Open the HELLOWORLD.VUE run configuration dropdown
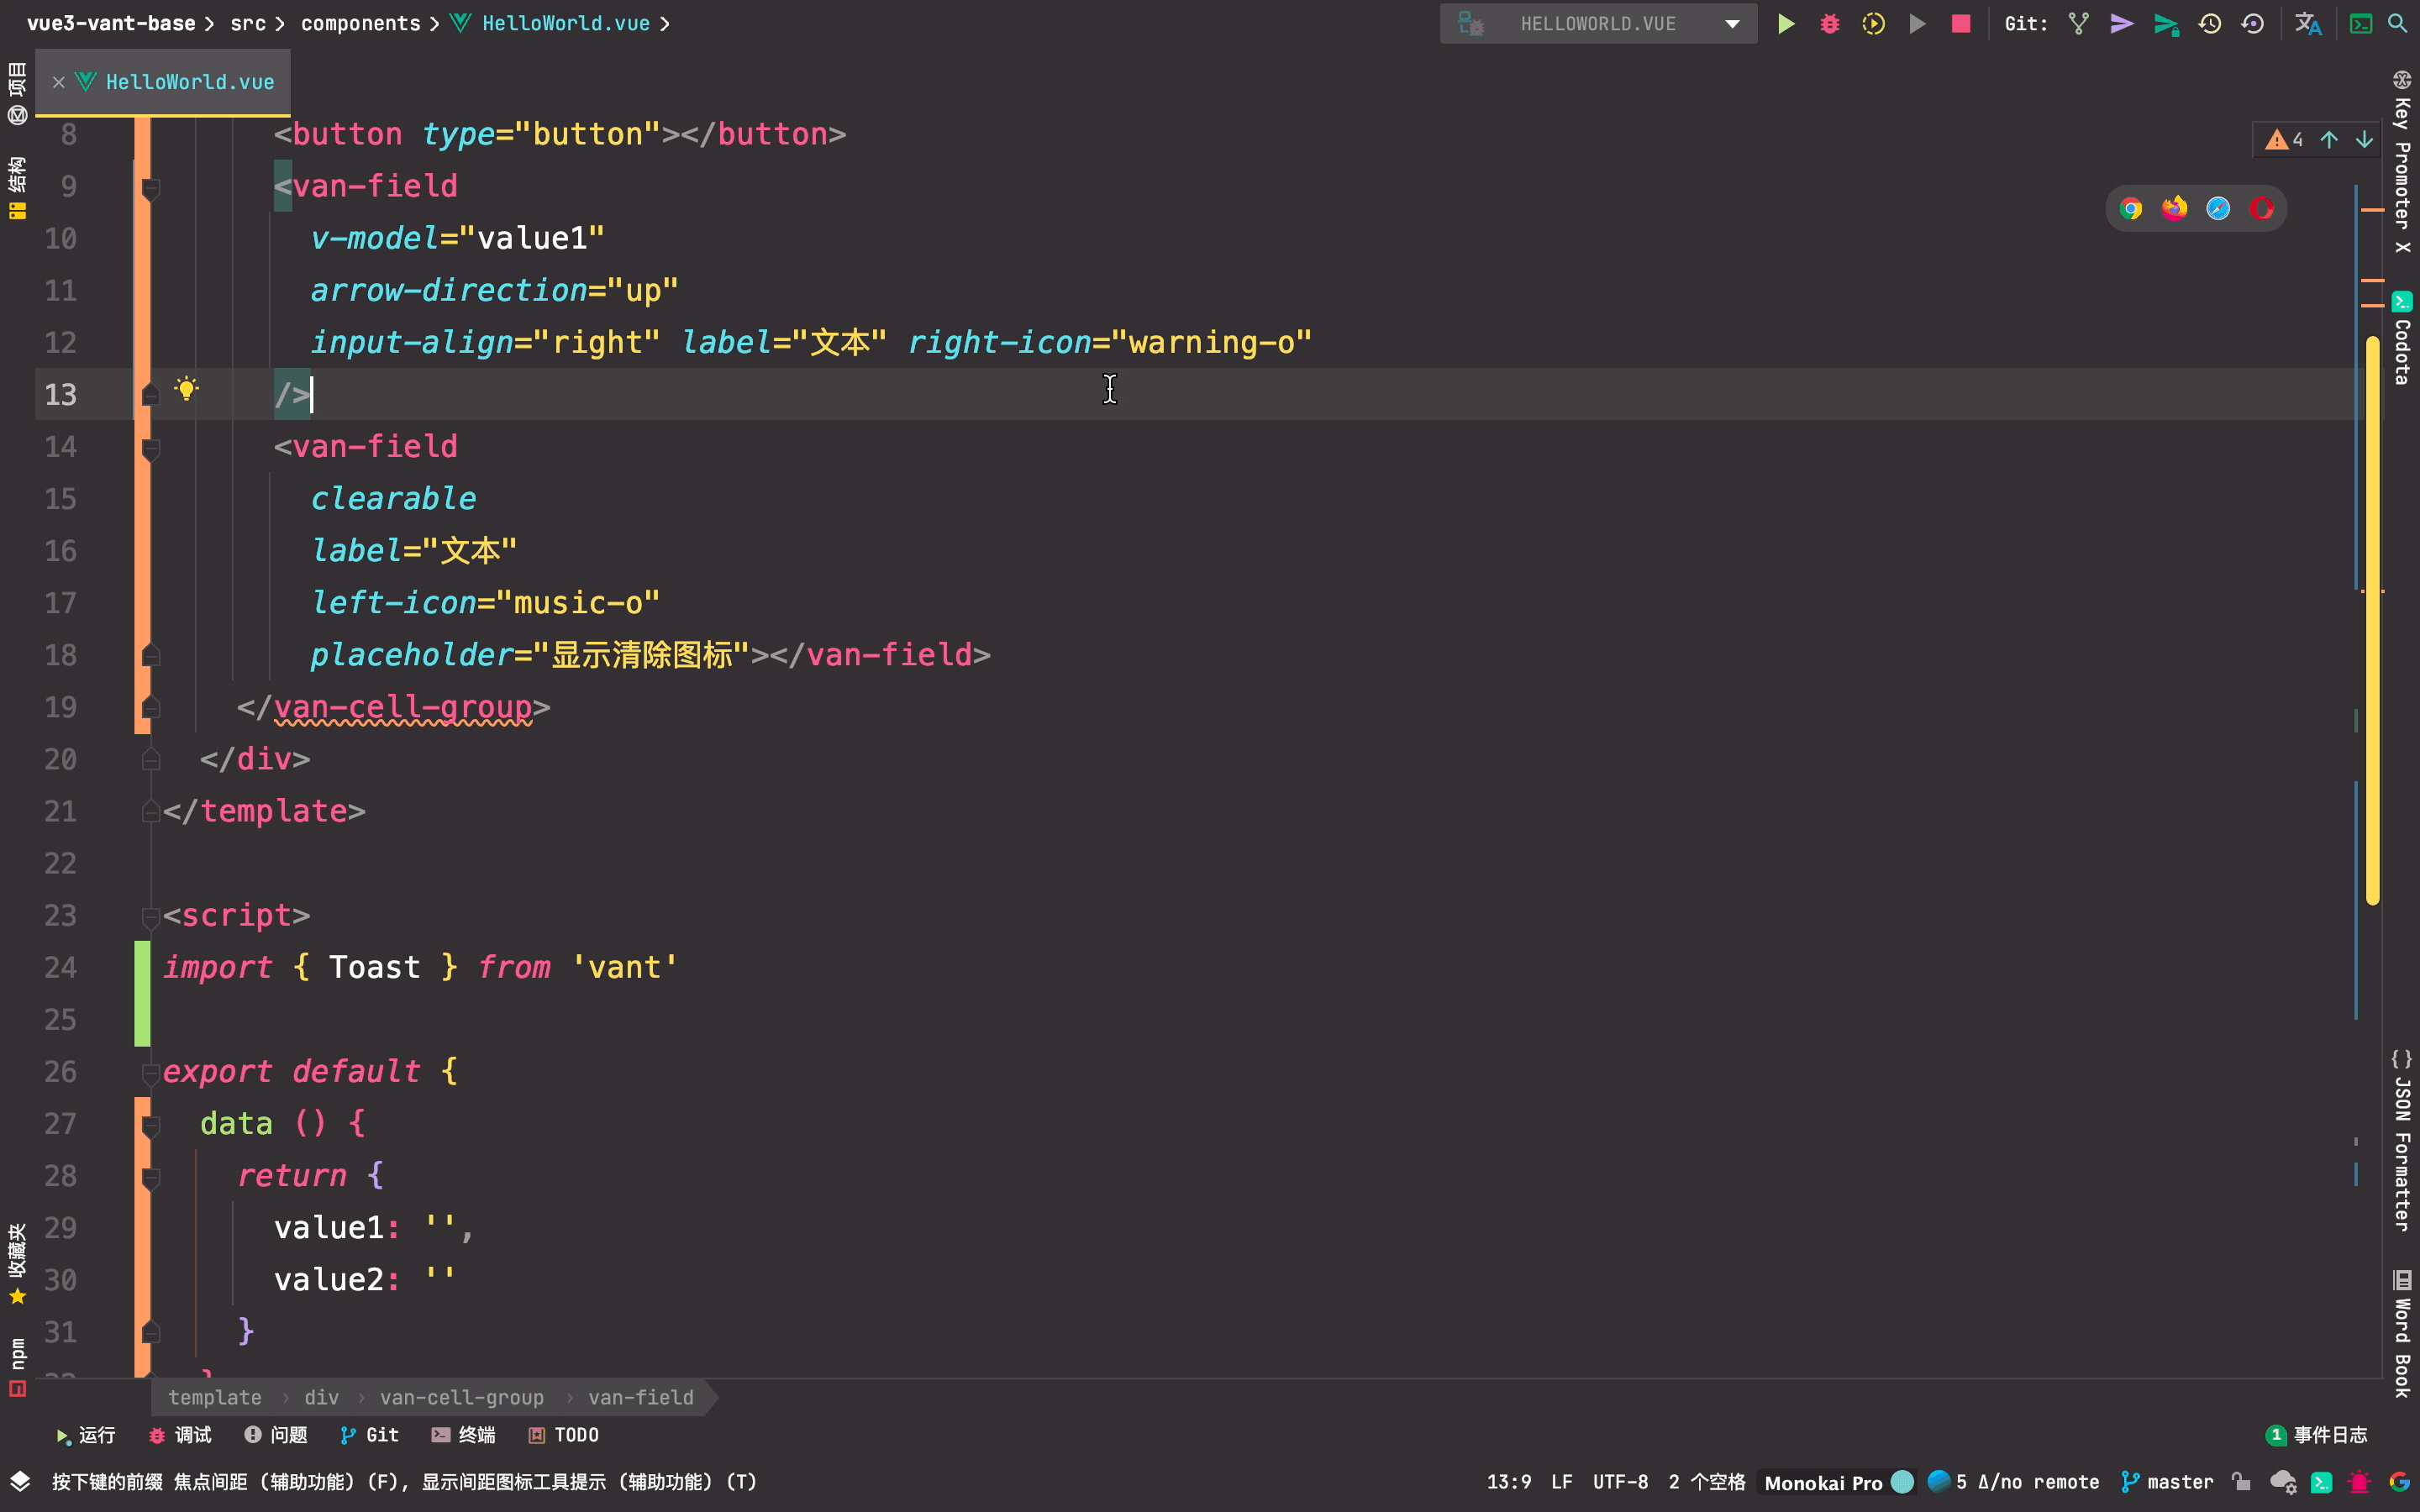2420x1512 pixels. 1598,23
